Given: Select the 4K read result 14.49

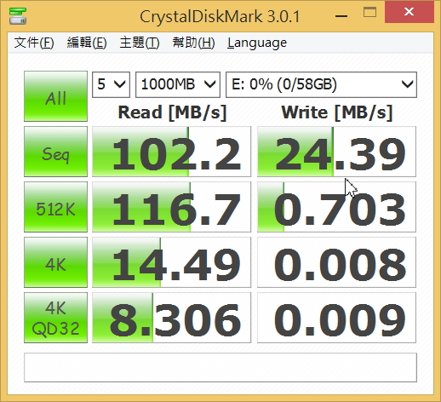Looking at the screenshot, I should click(x=171, y=262).
